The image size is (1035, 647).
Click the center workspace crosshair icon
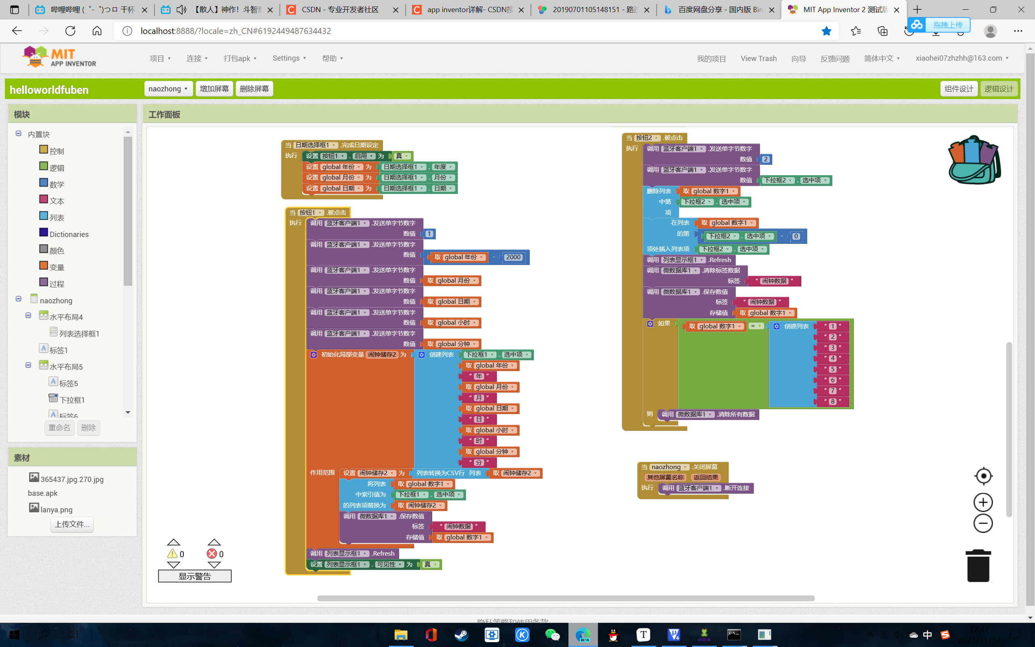(983, 476)
